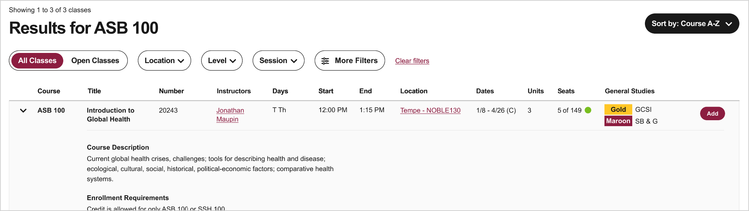Add the ASB 100 class
The height and width of the screenshot is (211, 749).
click(712, 114)
